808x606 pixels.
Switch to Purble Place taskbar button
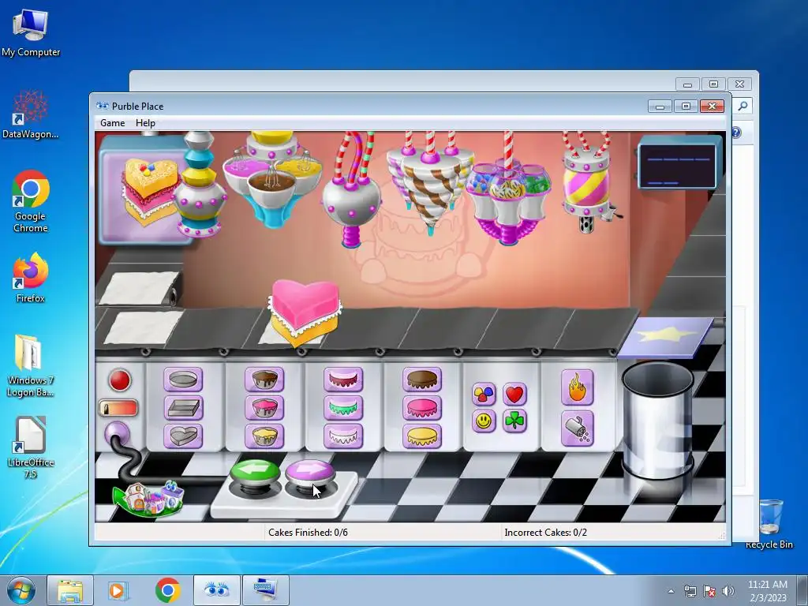(x=216, y=590)
